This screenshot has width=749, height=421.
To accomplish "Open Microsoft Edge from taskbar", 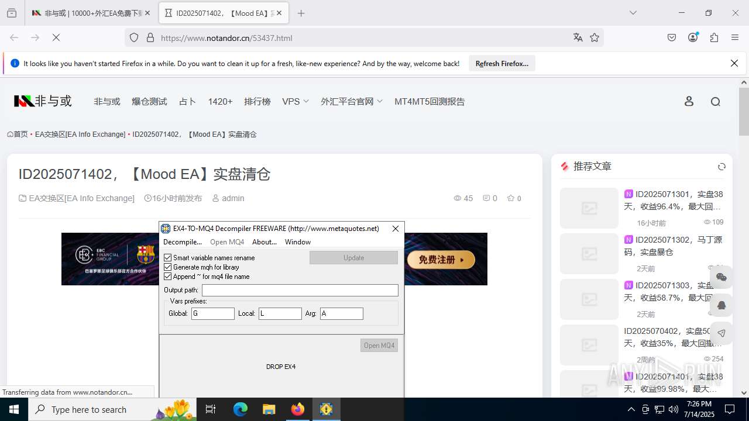I will tap(240, 409).
